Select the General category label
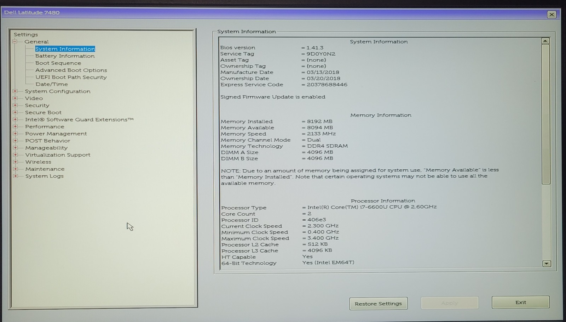The image size is (566, 322). 37,42
